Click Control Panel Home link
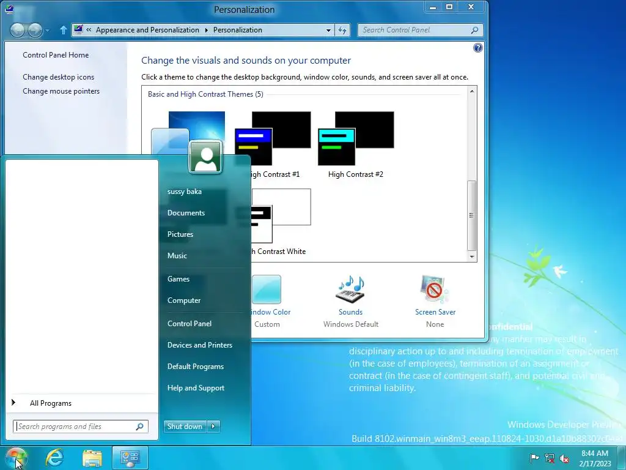Viewport: 626px width, 470px height. pyautogui.click(x=56, y=55)
